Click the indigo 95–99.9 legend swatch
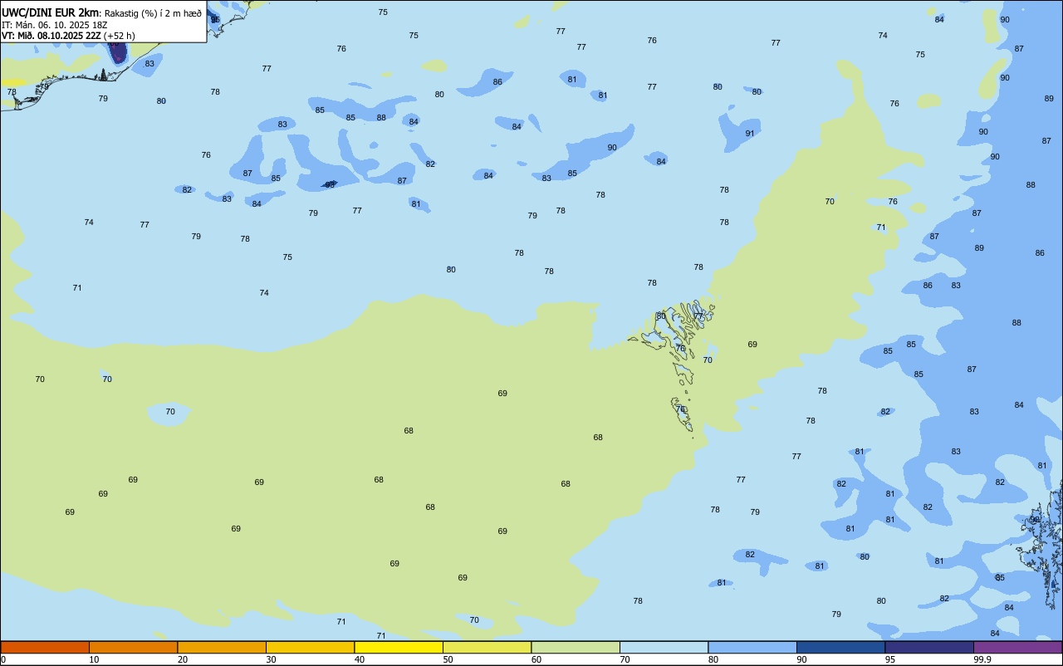This screenshot has width=1063, height=666. point(929,647)
